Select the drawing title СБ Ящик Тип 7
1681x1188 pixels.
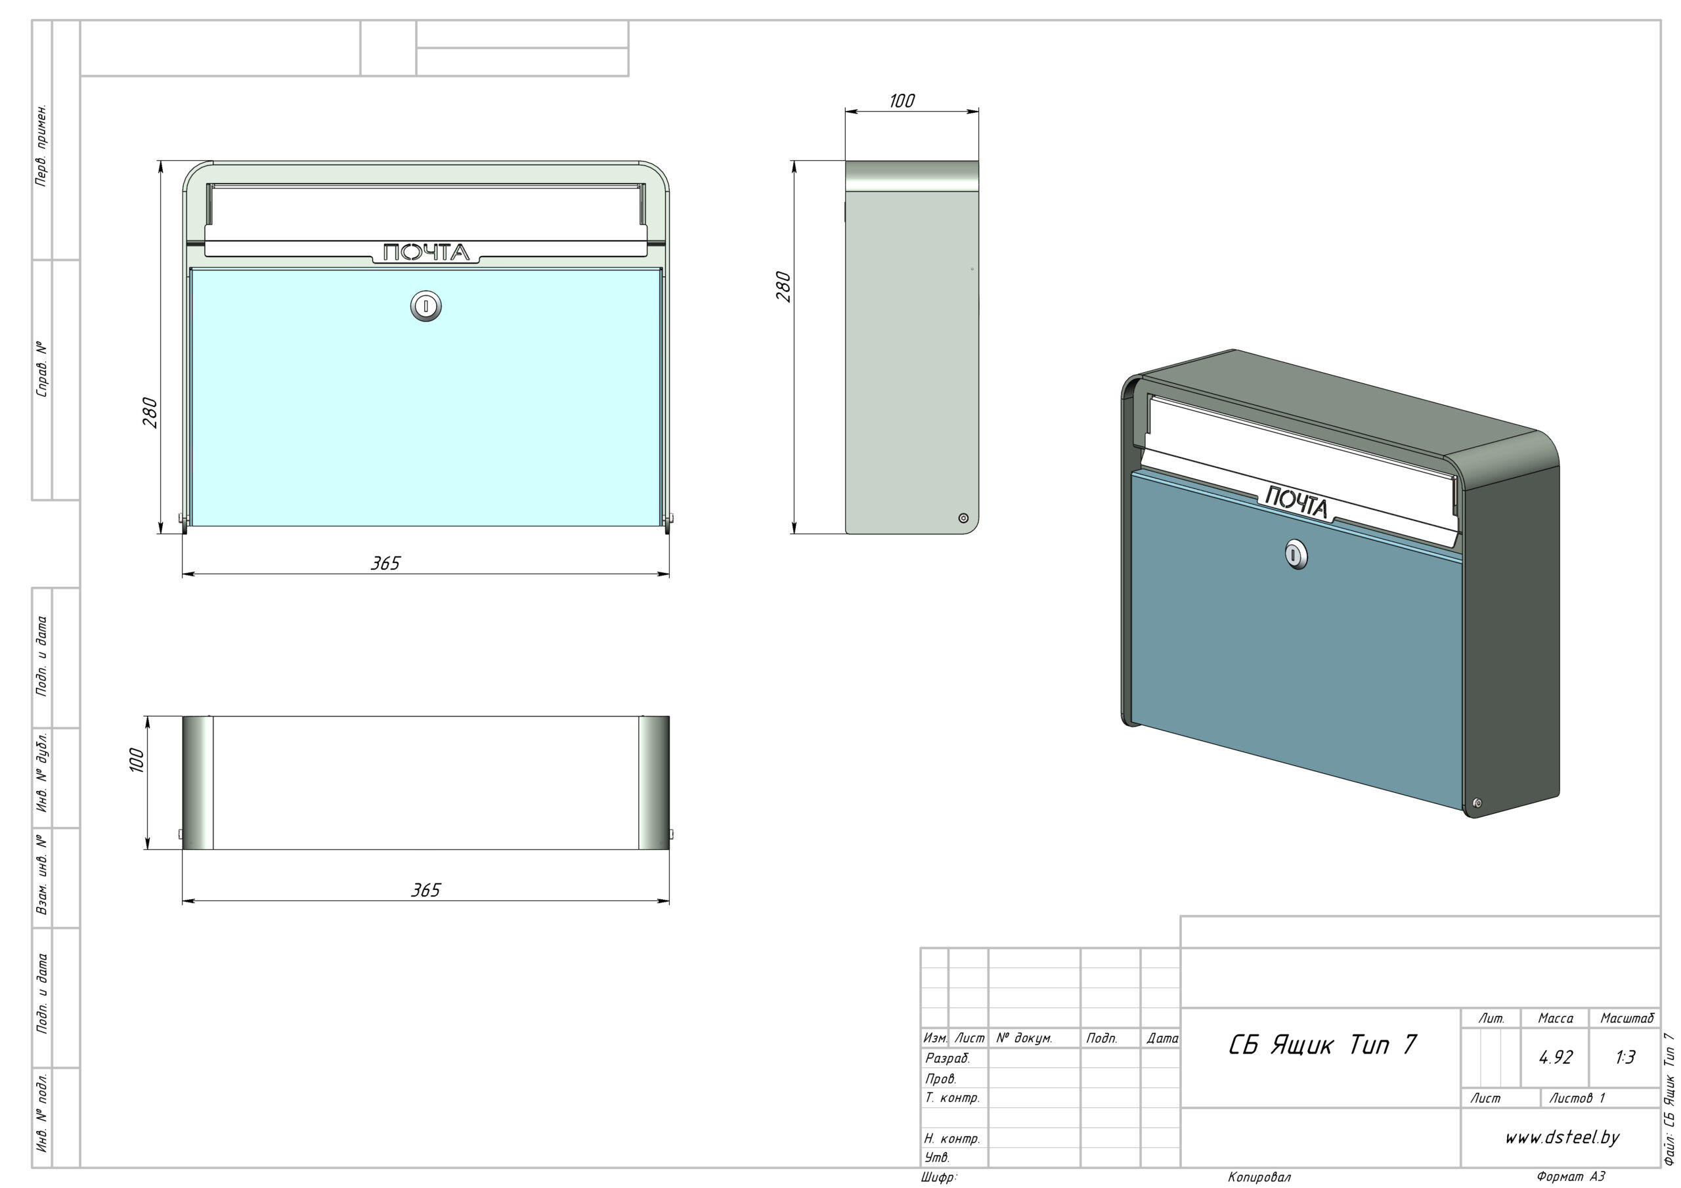(x=1322, y=1044)
